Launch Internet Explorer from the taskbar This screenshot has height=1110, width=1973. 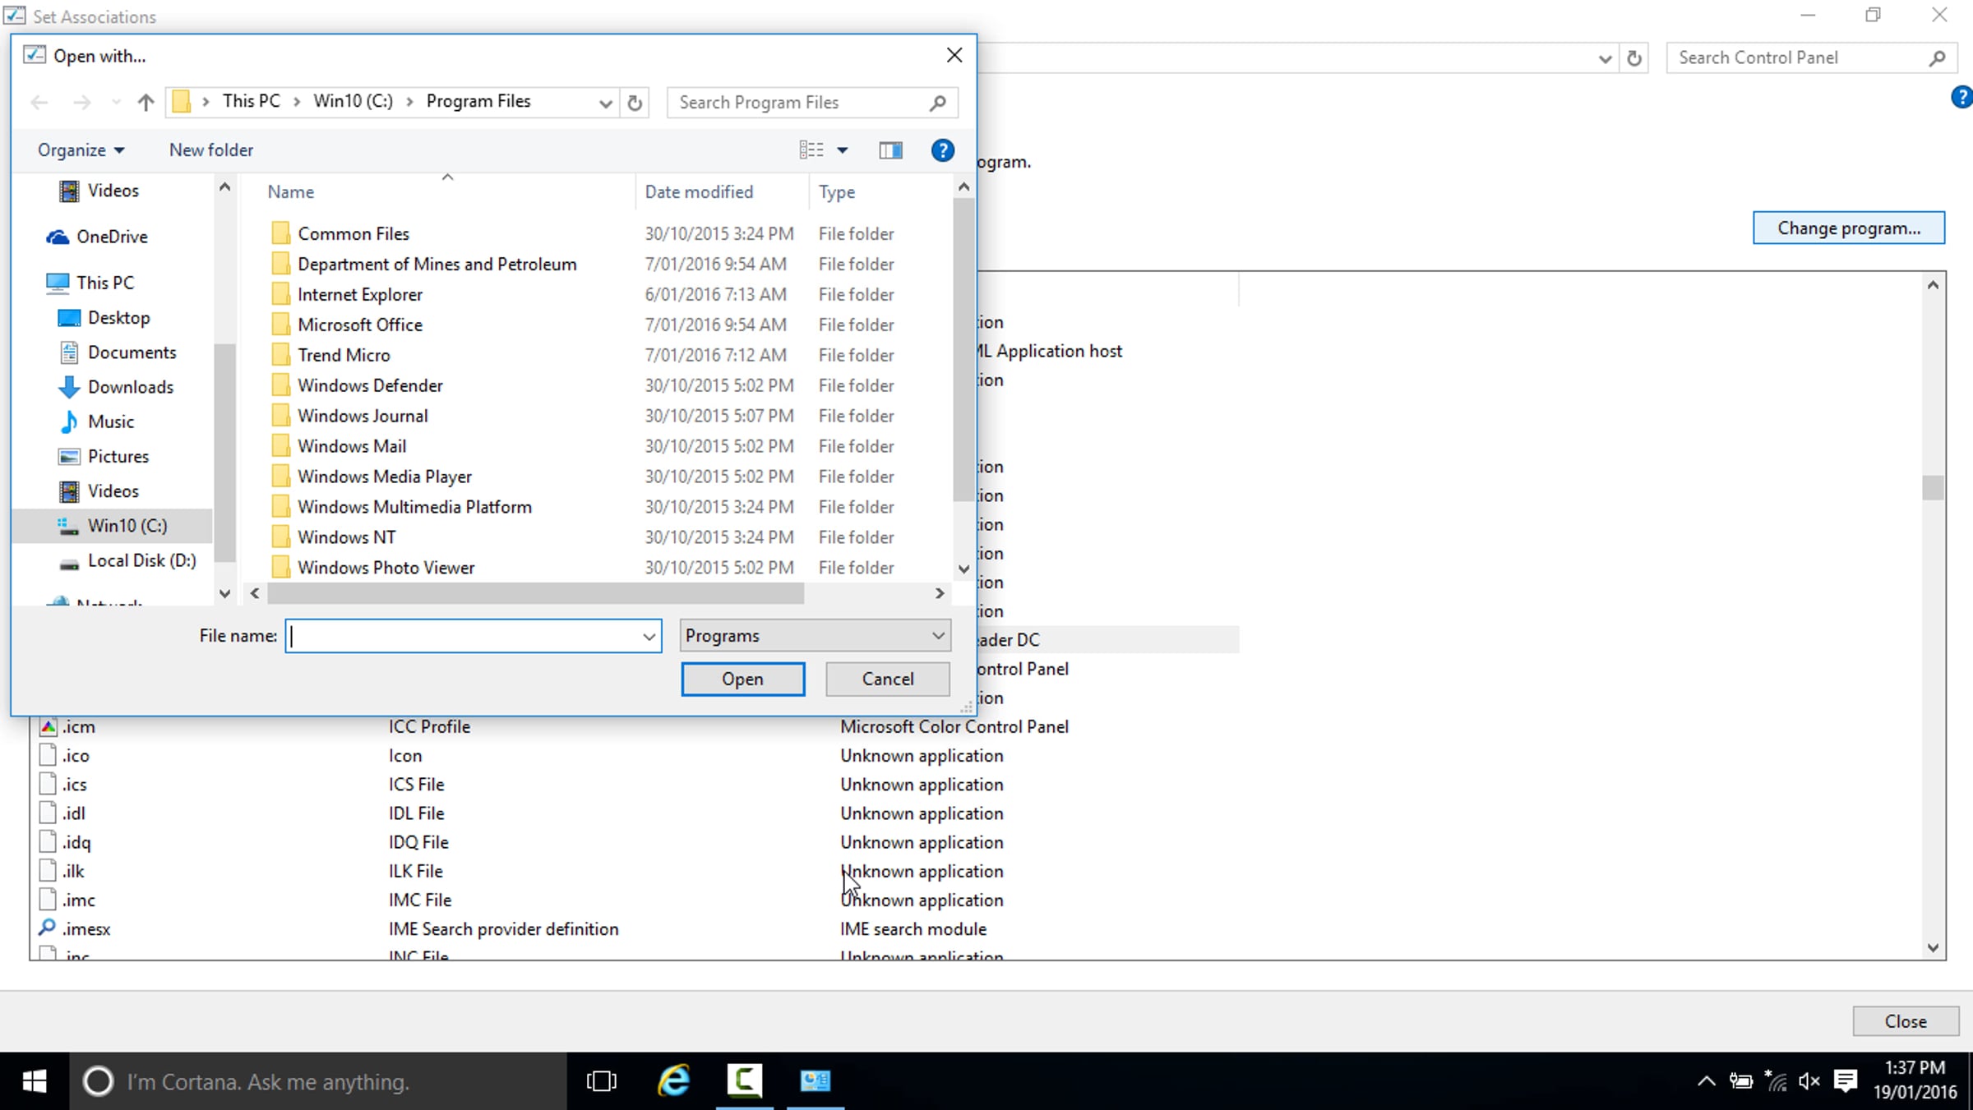(x=673, y=1081)
